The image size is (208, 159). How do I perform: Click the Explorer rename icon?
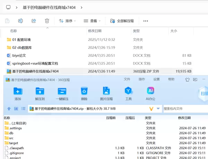pos(20,21)
